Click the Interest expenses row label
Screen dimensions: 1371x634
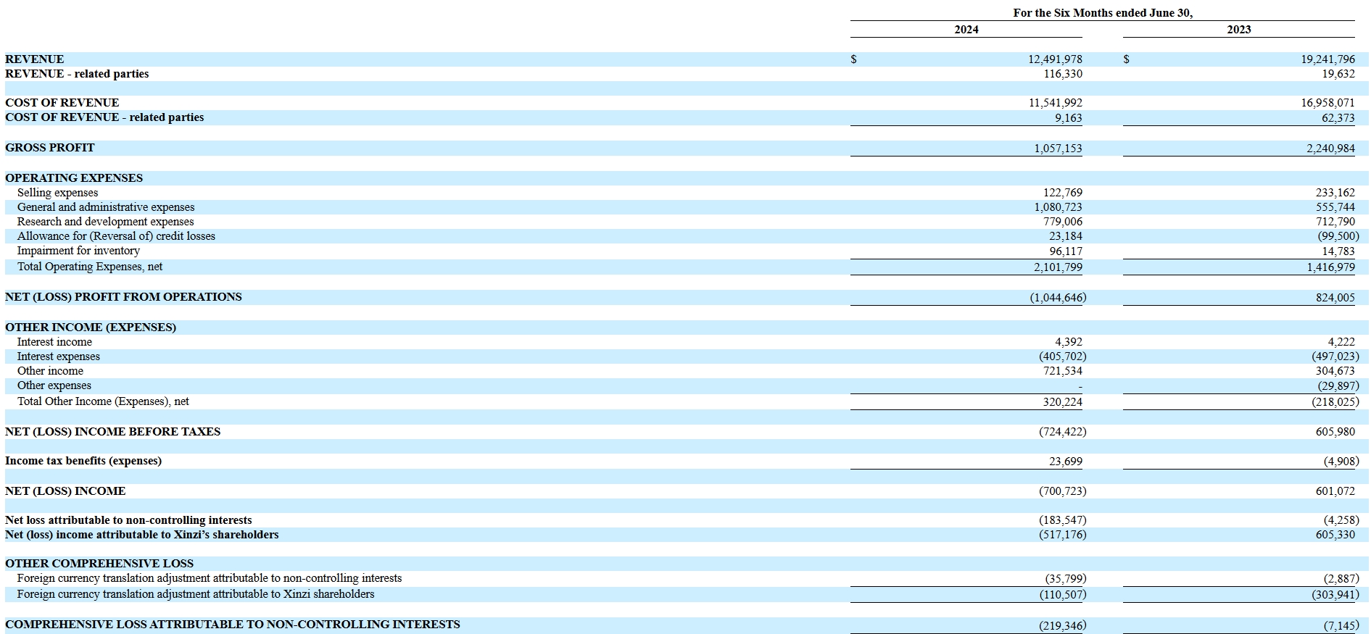coord(59,356)
